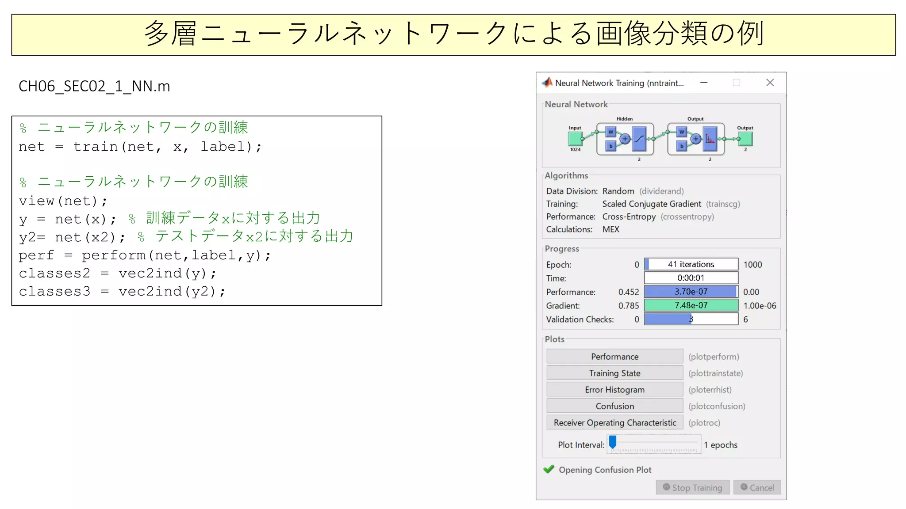Click the classes3 = vec2ind(y2); line
The width and height of the screenshot is (906, 509).
click(x=122, y=292)
